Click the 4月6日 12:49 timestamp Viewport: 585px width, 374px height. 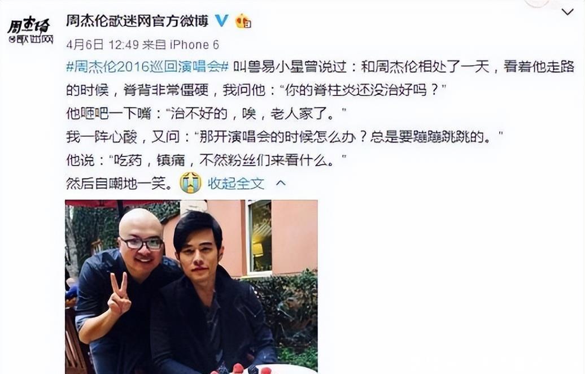[102, 45]
